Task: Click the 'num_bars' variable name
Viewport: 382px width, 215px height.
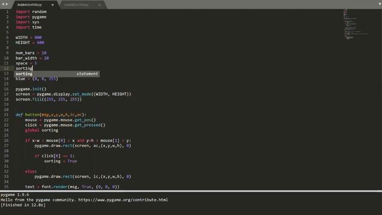Action: click(25, 53)
